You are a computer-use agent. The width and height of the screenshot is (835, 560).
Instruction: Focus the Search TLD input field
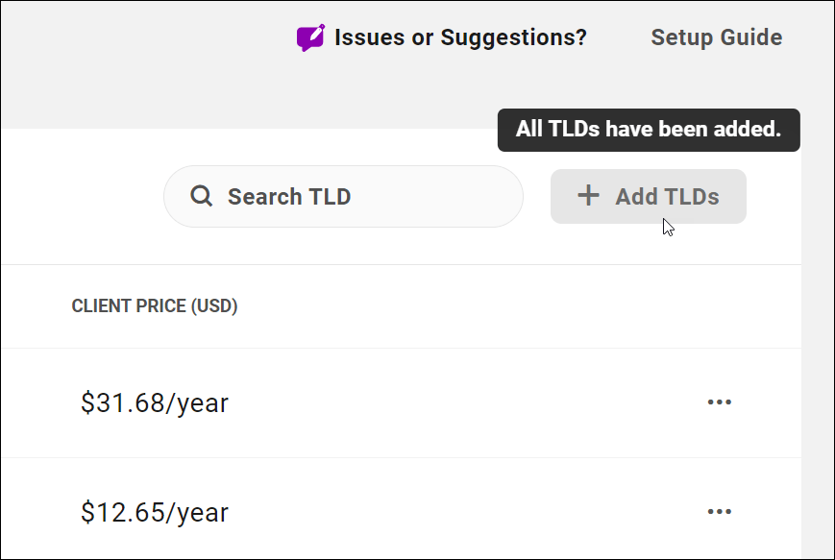pyautogui.click(x=365, y=197)
